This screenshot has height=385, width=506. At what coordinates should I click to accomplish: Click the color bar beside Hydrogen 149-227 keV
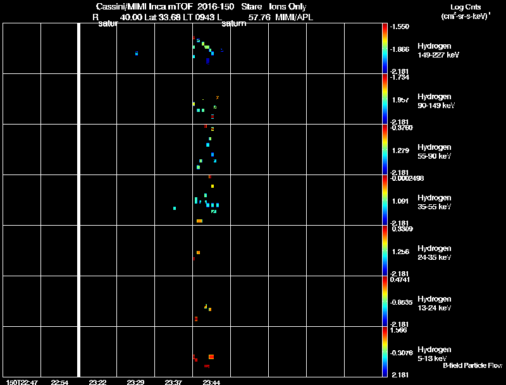tap(385, 49)
